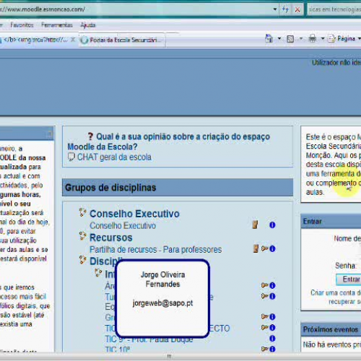Click key icon on row ending in ECTO

click(264, 327)
